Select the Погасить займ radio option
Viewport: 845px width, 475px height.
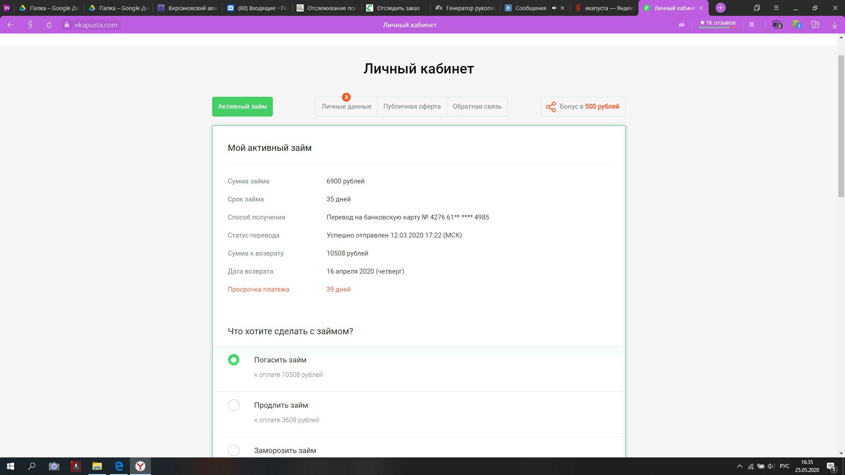234,360
